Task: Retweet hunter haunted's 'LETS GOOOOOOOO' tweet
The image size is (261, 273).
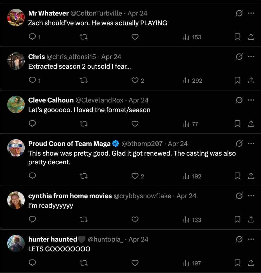Action: (83, 263)
